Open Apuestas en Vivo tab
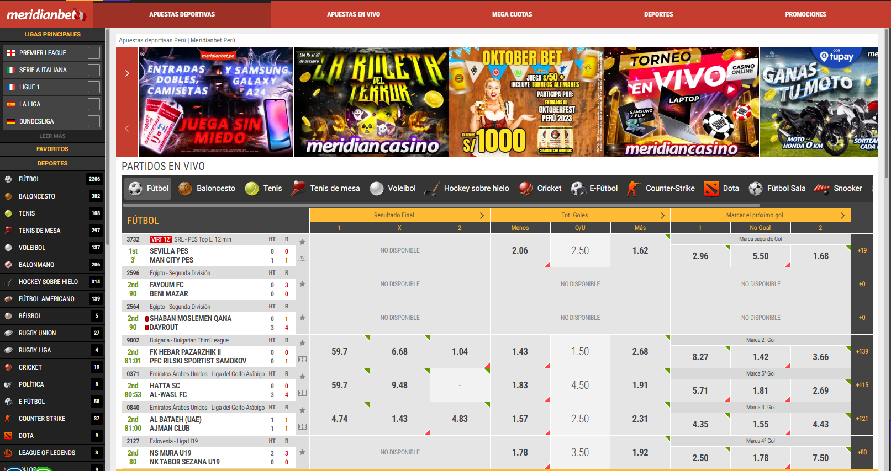 click(354, 14)
